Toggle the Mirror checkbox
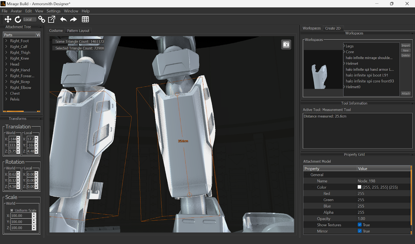Image resolution: width=415 pixels, height=244 pixels. pos(359,231)
